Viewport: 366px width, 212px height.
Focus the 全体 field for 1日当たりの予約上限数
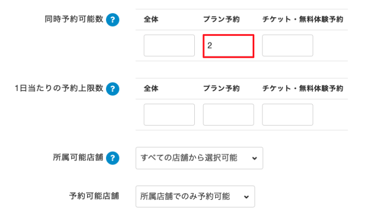click(x=169, y=114)
